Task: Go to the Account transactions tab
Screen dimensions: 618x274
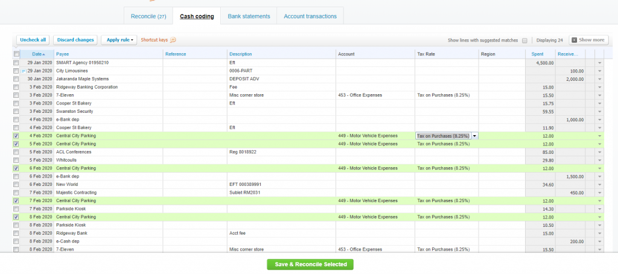Action: coord(310,16)
